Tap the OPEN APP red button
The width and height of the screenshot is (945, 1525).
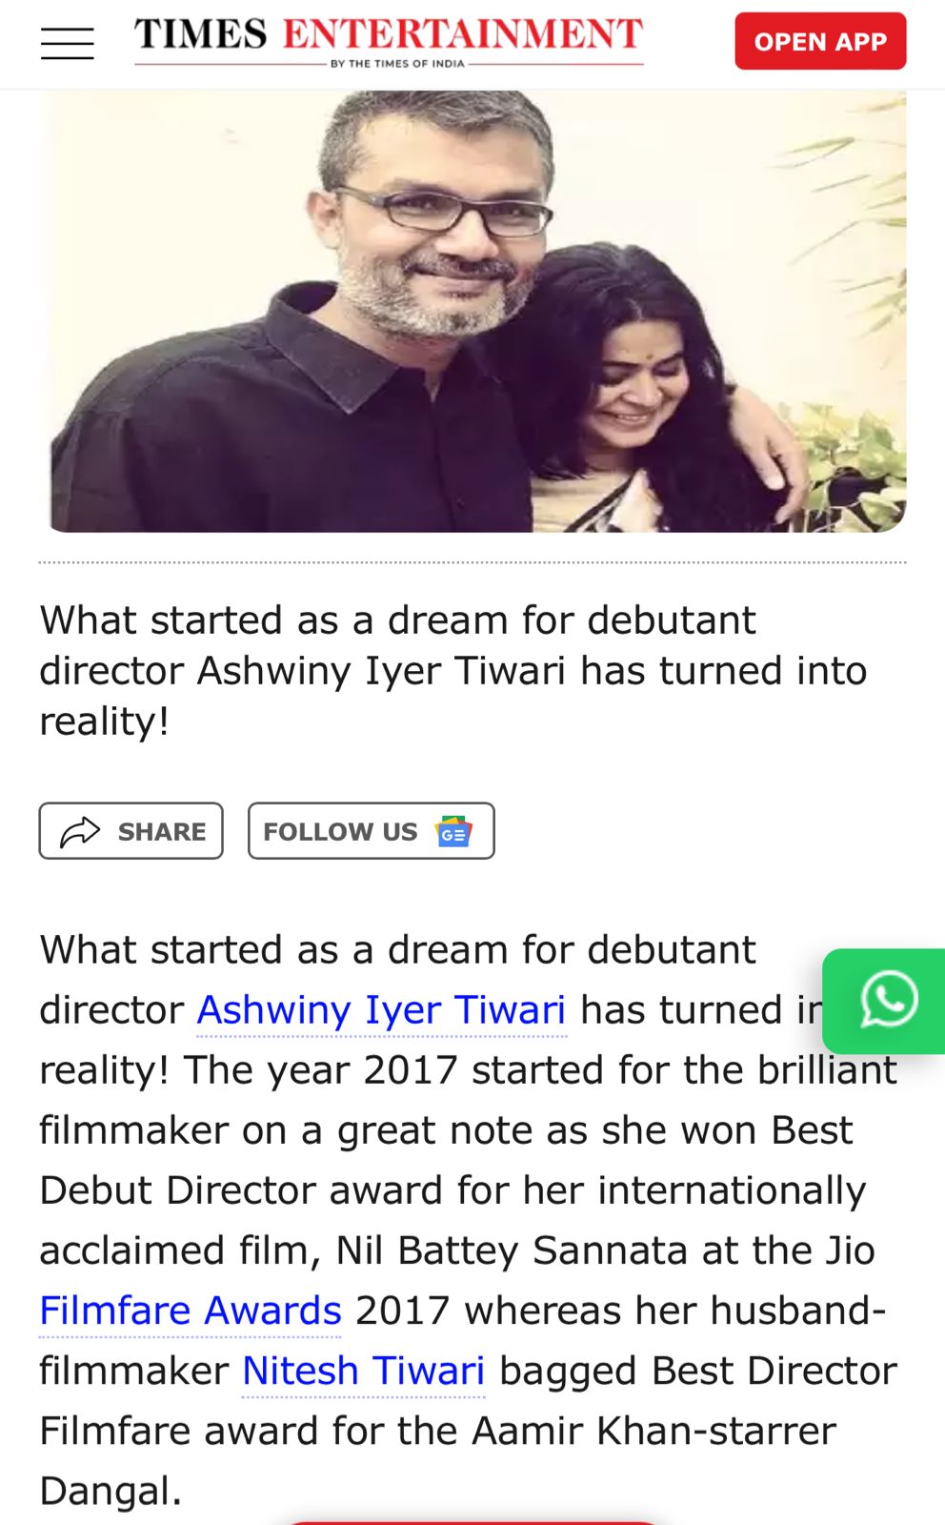coord(820,41)
